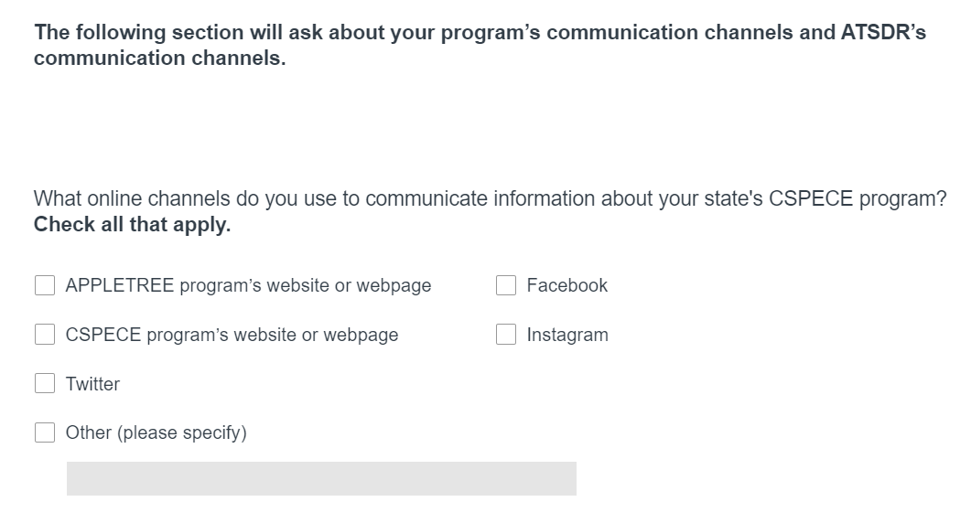Image resolution: width=971 pixels, height=523 pixels.
Task: Click the bold "Check all that apply." text
Action: click(x=132, y=225)
